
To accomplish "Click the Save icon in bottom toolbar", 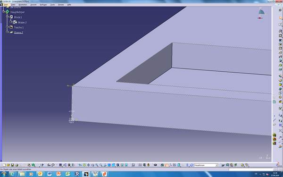I will (12, 165).
